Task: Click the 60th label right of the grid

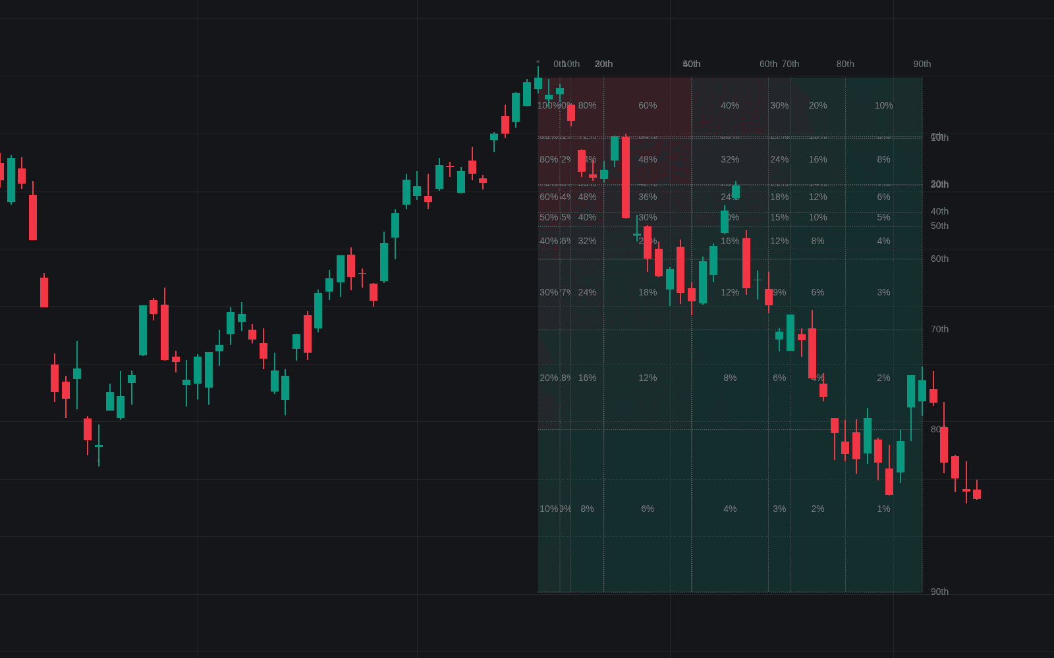Action: click(x=939, y=259)
